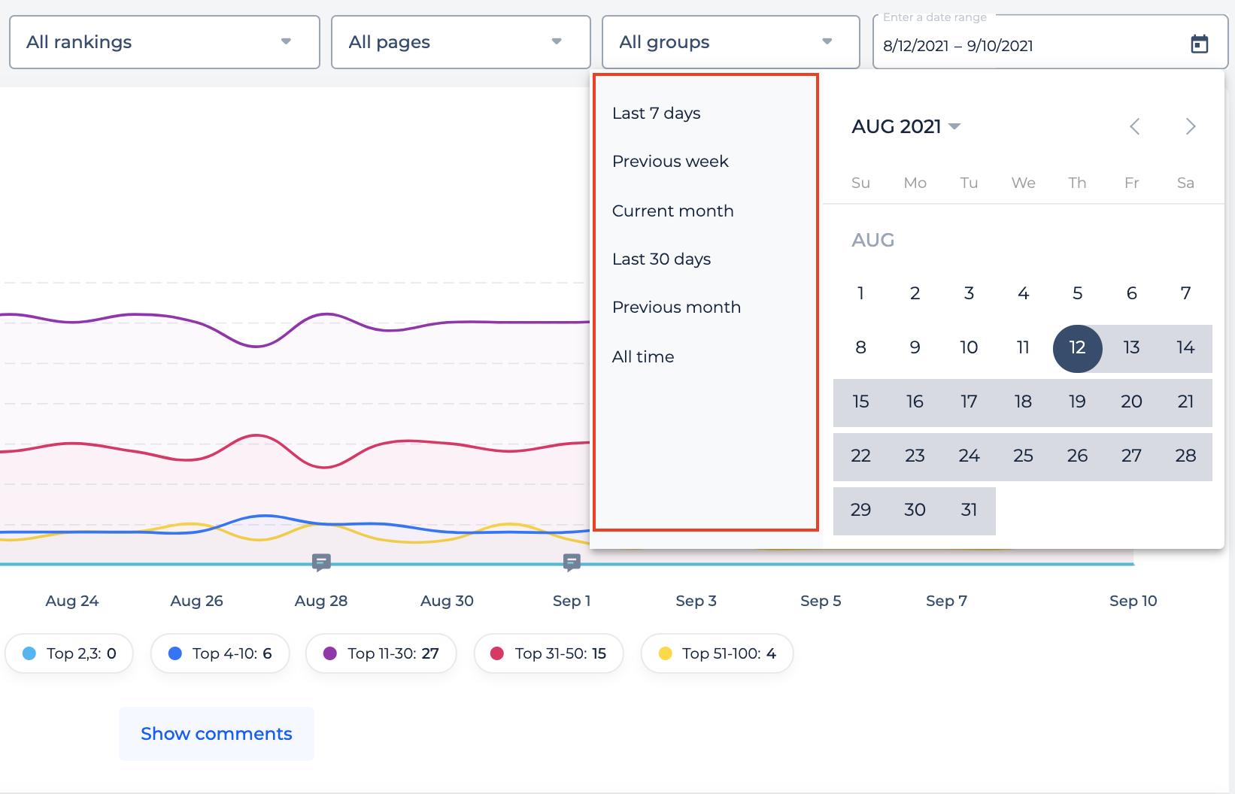Click the Show comments button
Image resolution: width=1235 pixels, height=794 pixels.
coord(217,734)
